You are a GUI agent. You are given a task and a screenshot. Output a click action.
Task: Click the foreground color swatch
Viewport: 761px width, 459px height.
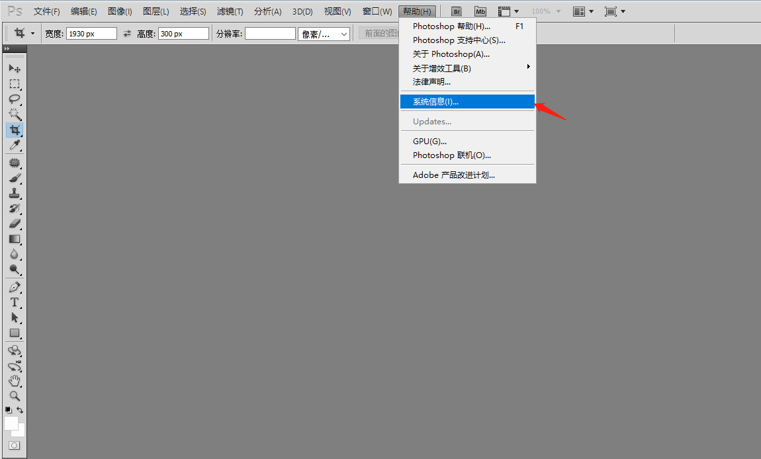click(x=11, y=423)
